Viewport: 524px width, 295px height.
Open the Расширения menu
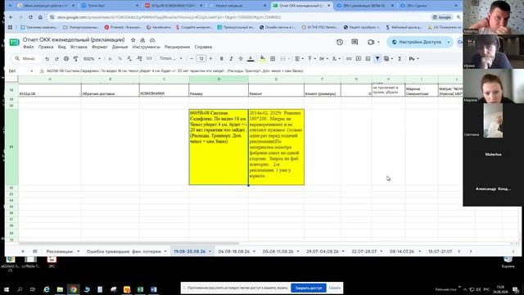(x=177, y=48)
